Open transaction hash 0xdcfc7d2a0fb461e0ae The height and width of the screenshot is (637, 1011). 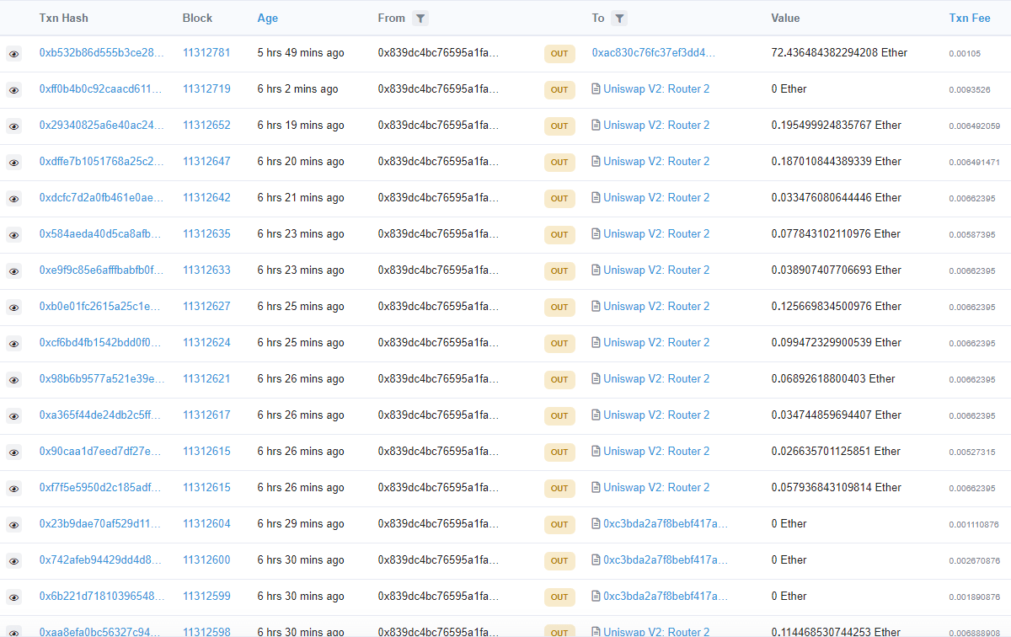tap(102, 197)
